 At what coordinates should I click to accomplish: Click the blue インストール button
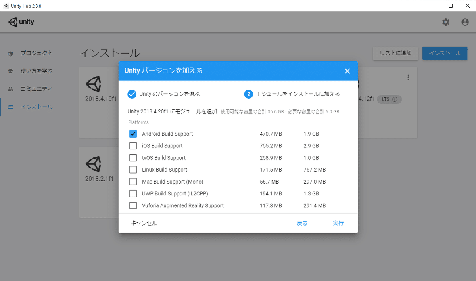click(x=445, y=53)
